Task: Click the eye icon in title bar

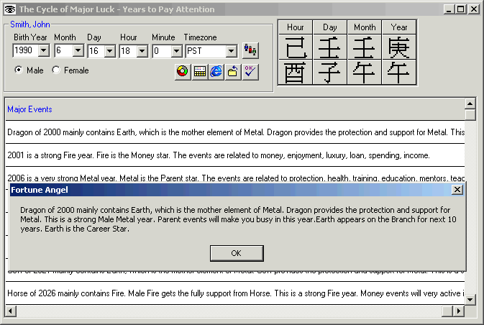Action: click(x=9, y=9)
